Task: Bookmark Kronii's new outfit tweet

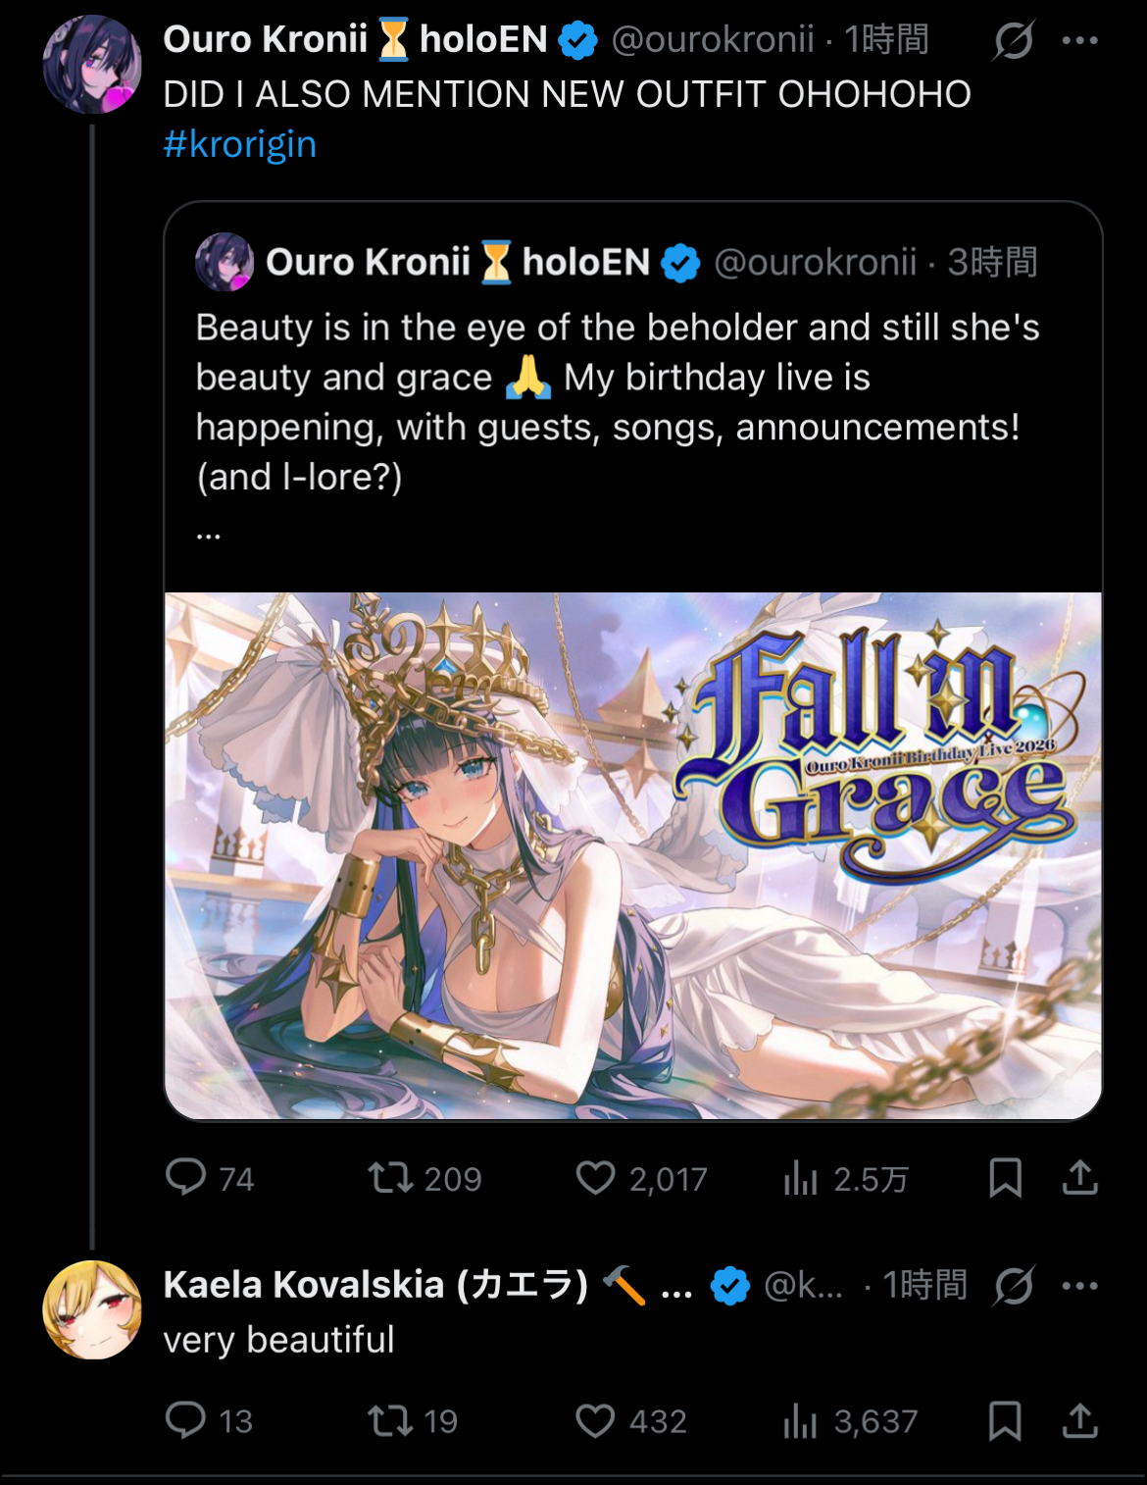Action: 1005,1177
